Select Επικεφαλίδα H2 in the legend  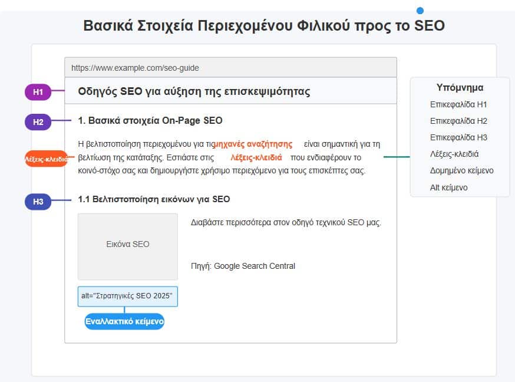tap(458, 121)
